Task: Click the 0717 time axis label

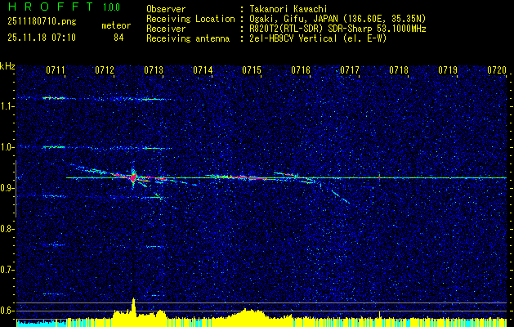Action: [350, 69]
